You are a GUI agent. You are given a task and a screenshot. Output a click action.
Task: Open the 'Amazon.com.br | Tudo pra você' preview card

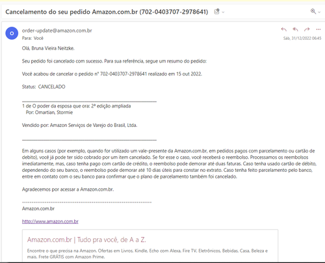pos(150,246)
